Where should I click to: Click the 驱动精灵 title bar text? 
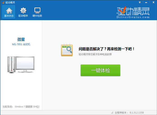click(x=10, y=2)
